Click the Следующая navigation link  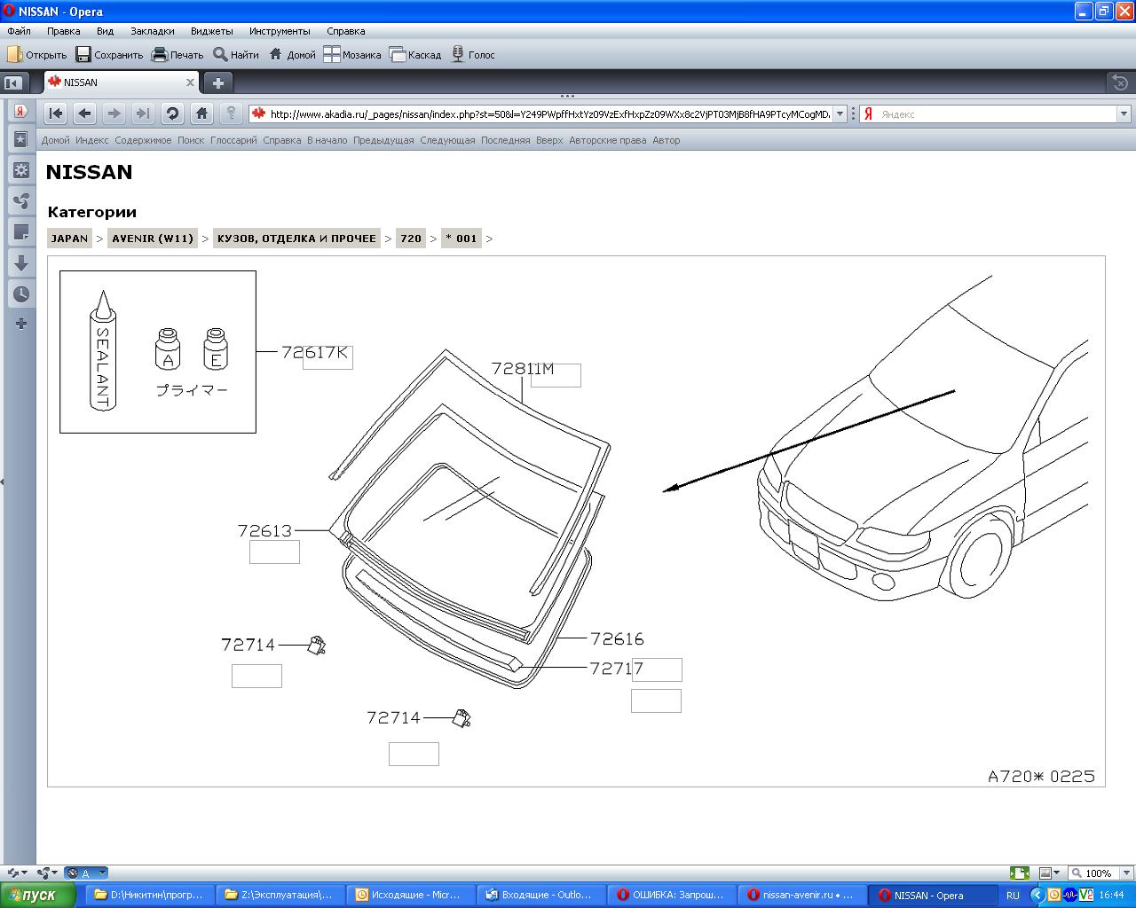tap(447, 140)
